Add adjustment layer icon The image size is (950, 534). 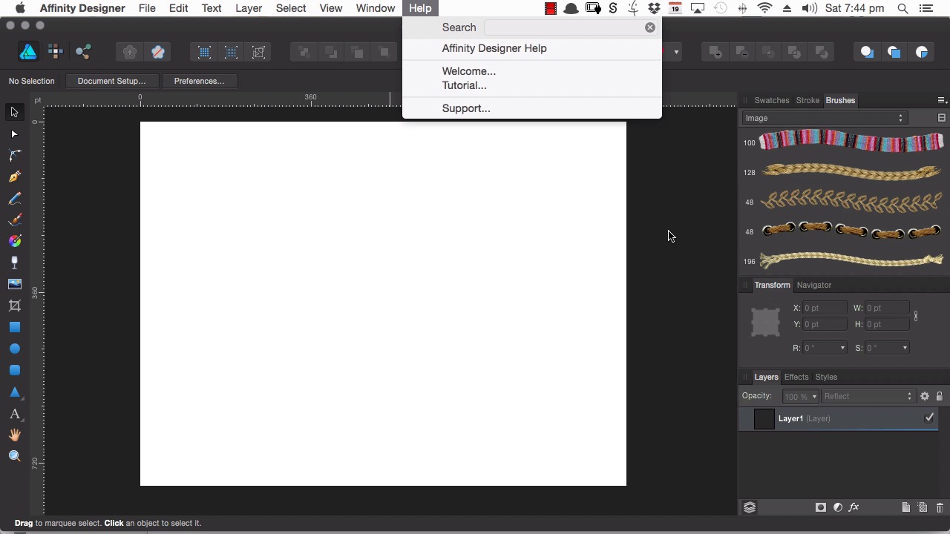[838, 507]
